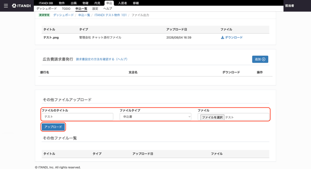Select the 申込 top tab
This screenshot has height=169, width=311.
pos(109,3)
